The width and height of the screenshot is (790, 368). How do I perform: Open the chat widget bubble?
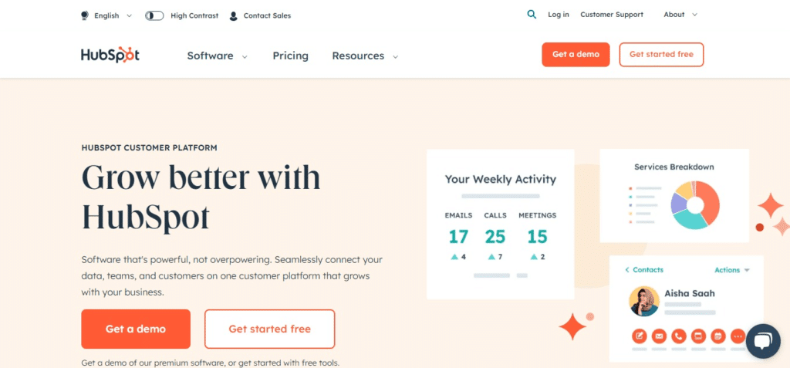click(762, 343)
